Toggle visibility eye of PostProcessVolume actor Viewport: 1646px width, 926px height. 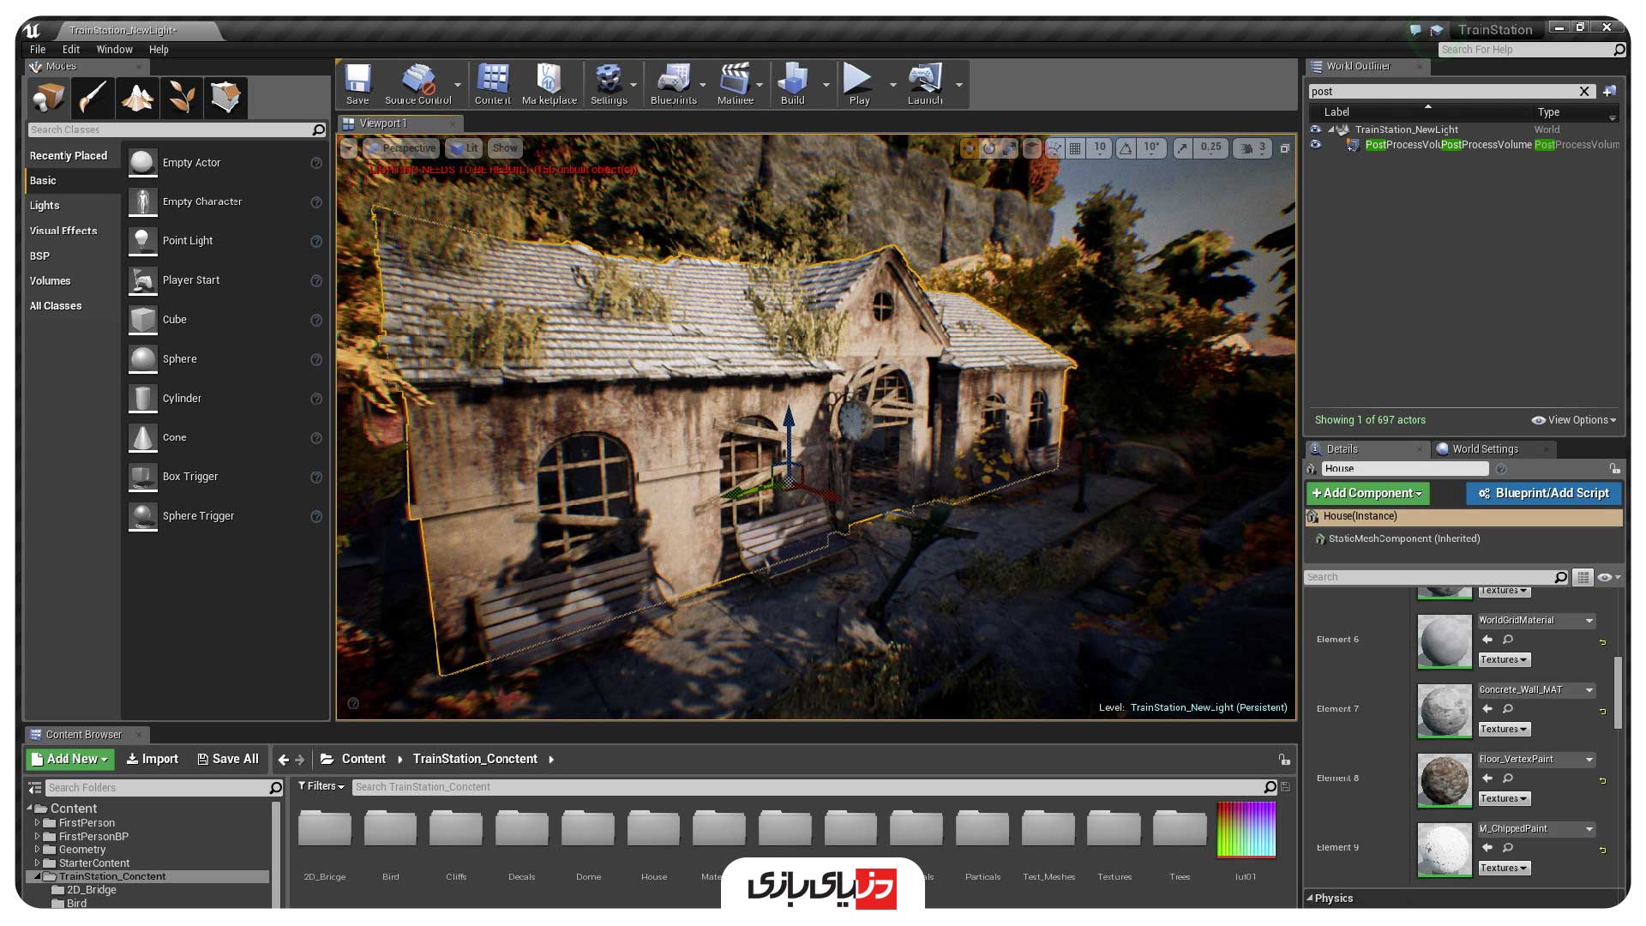pos(1316,145)
